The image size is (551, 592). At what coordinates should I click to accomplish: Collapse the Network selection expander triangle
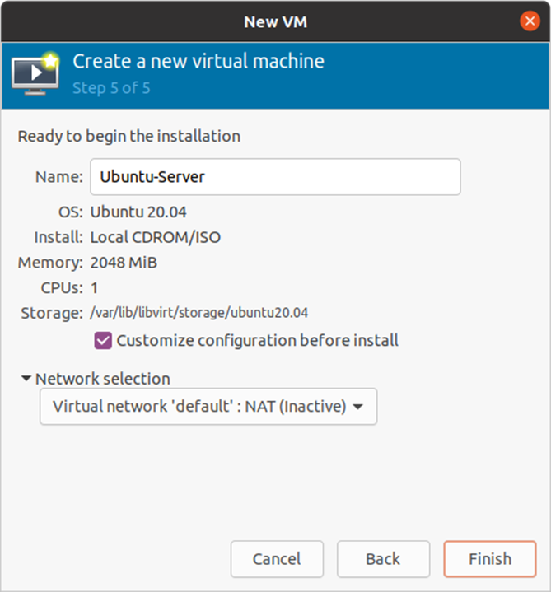(26, 379)
